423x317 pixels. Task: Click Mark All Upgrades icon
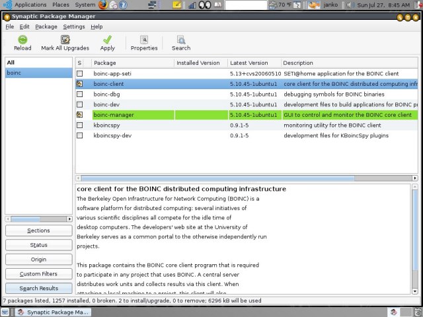tap(65, 40)
